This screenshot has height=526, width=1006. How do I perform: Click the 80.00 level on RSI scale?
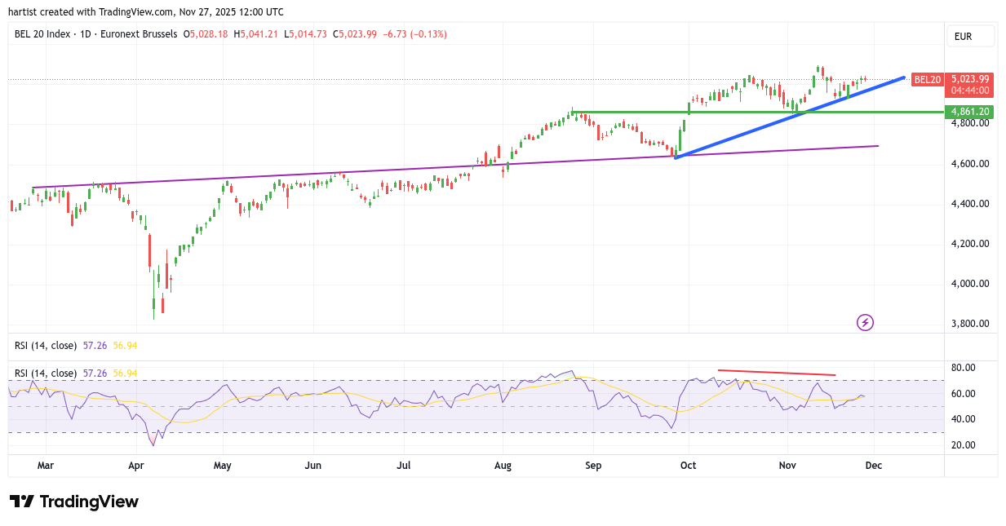coord(964,368)
